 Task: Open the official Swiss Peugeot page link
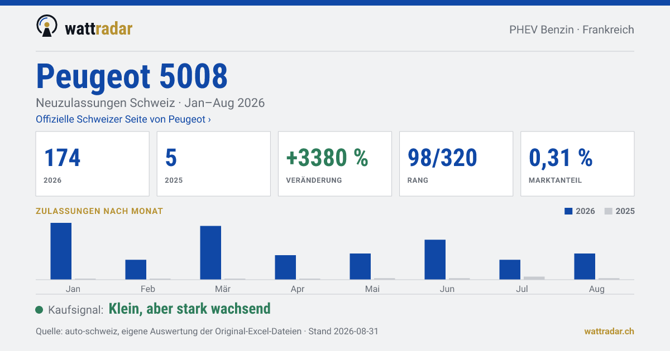[x=123, y=119]
